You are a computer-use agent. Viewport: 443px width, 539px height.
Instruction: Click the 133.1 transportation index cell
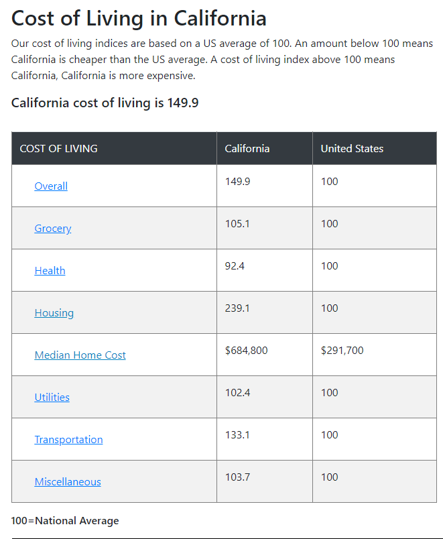tap(237, 435)
